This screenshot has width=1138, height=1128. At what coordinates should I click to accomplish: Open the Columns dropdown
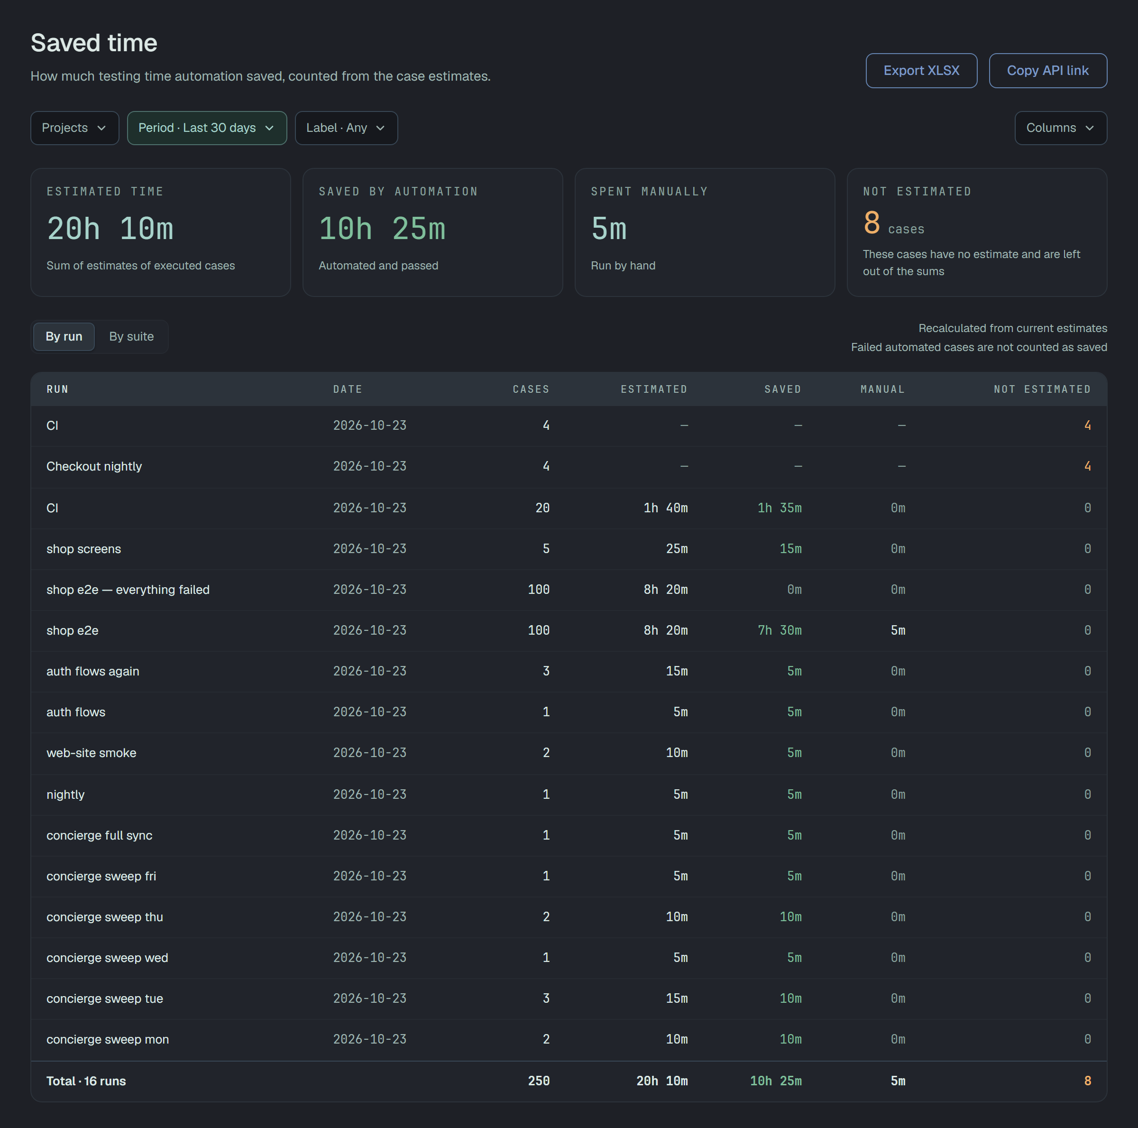click(1060, 128)
